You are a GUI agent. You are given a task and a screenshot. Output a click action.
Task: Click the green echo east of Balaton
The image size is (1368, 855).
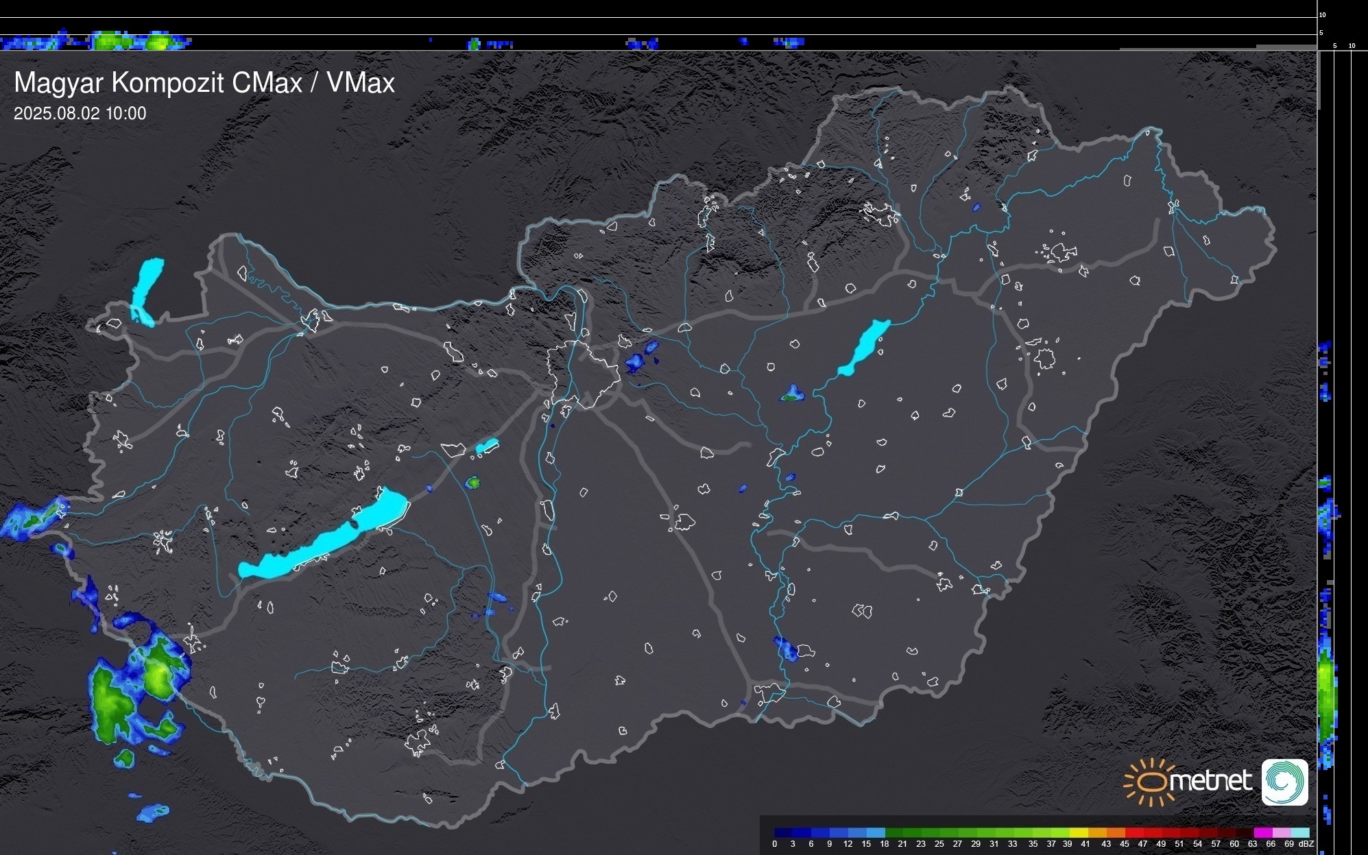(472, 483)
